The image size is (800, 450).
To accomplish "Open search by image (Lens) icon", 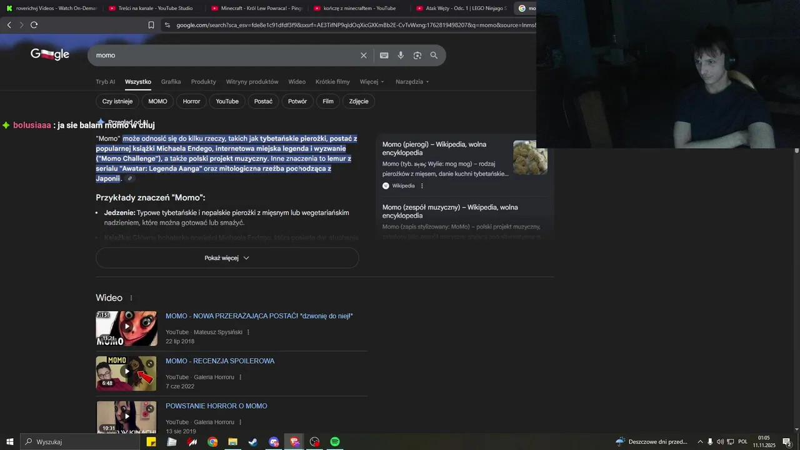I will click(x=417, y=56).
